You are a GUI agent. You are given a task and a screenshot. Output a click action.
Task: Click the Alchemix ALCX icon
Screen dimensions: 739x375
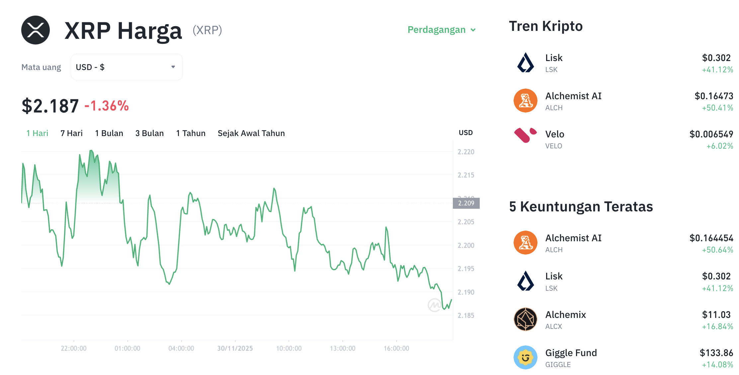coord(526,320)
